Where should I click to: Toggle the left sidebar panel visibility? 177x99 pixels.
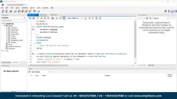[x=170, y=11]
